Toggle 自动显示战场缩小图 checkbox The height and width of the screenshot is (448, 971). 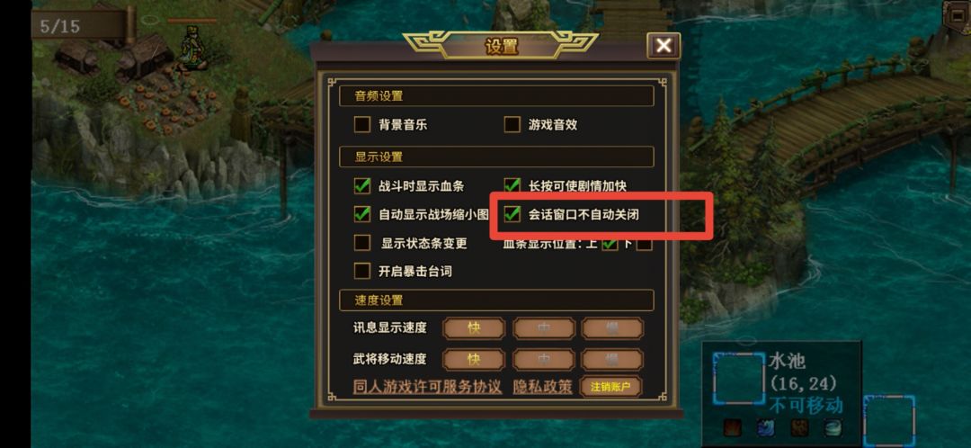[x=361, y=214]
